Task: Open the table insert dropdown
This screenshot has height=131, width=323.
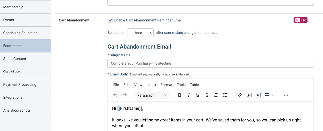Action: [269, 95]
